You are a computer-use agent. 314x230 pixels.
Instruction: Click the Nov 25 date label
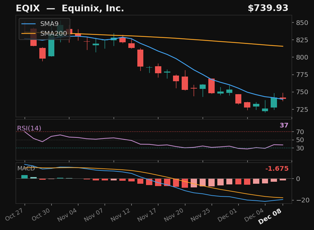tap(201, 215)
